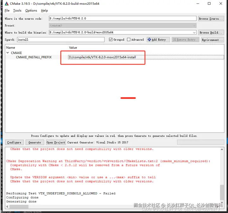This screenshot has width=228, height=213.
Task: Click the source code path field
Action: pos(123,18)
